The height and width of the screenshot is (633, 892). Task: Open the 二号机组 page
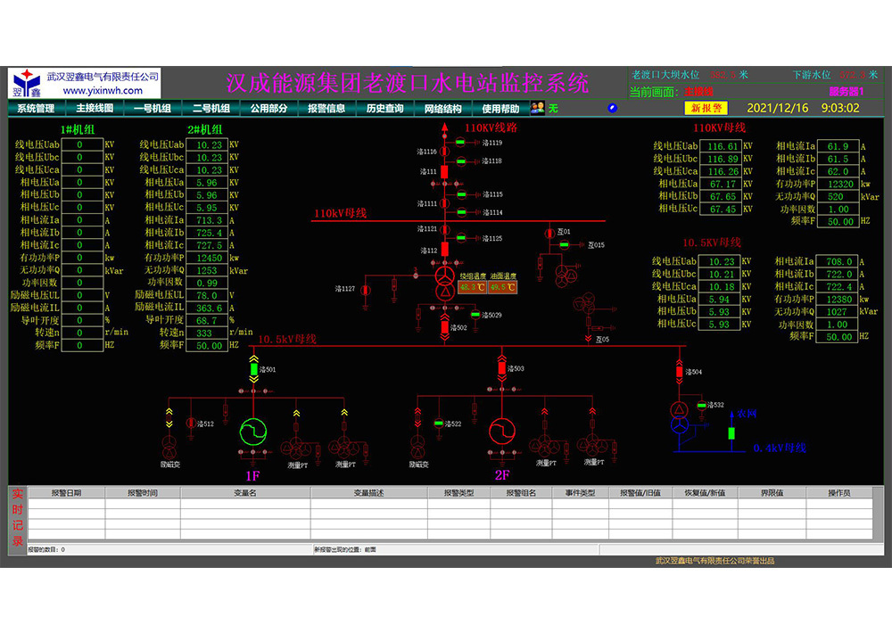pyautogui.click(x=211, y=108)
